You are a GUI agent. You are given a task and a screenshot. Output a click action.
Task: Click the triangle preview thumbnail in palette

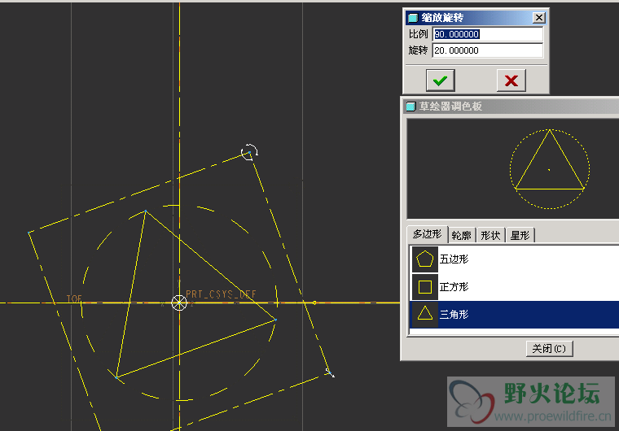click(549, 168)
